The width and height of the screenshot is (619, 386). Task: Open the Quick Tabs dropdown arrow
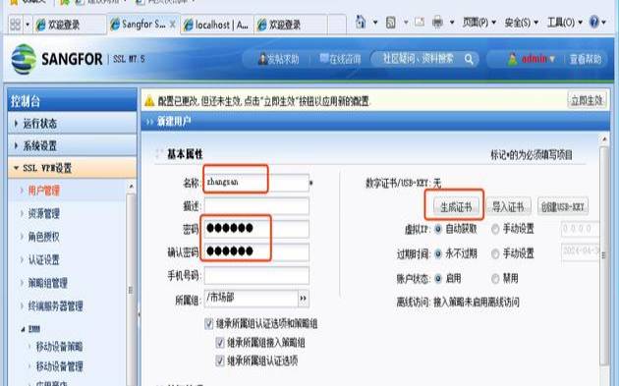coord(28,25)
